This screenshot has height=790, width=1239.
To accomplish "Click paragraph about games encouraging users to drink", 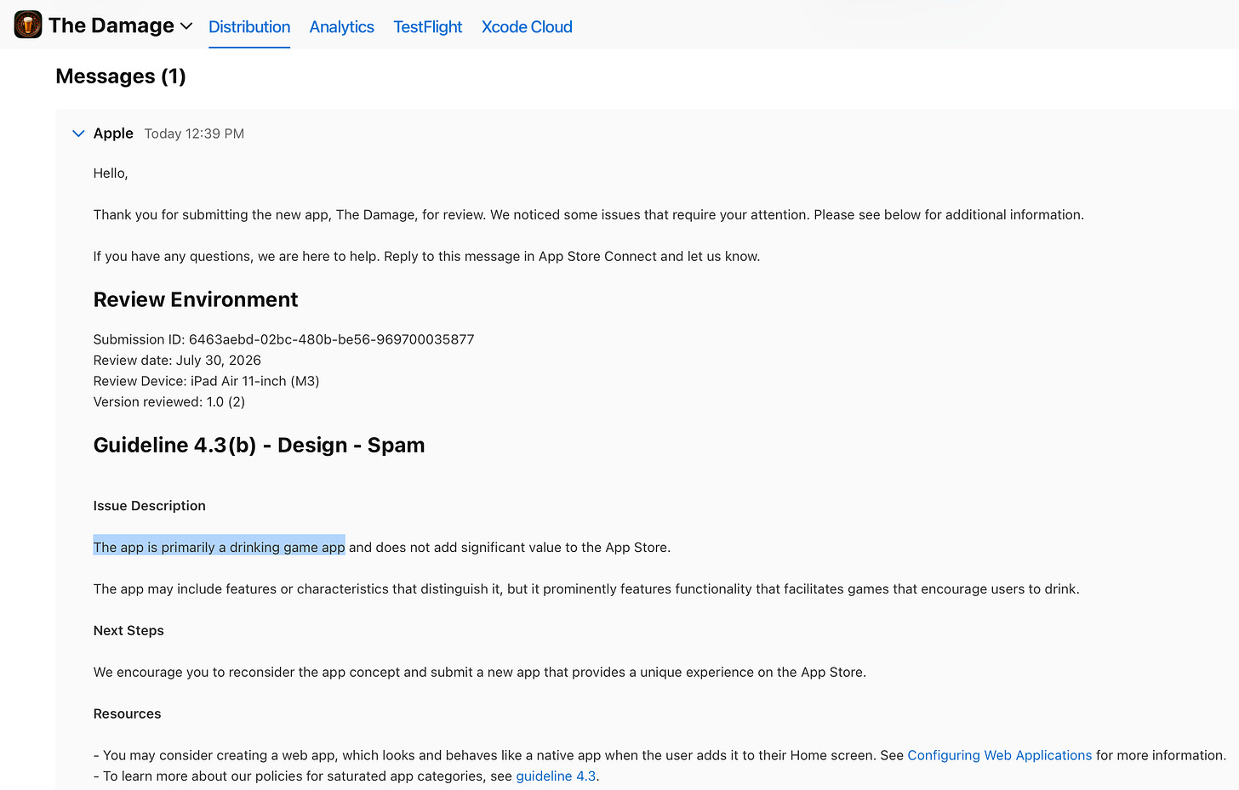I will (x=585, y=589).
